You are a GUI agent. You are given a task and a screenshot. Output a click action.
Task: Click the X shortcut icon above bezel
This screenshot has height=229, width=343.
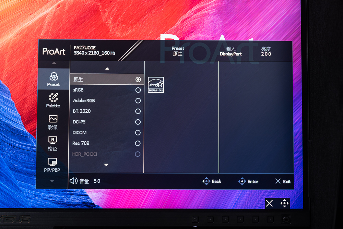pyautogui.click(x=270, y=203)
